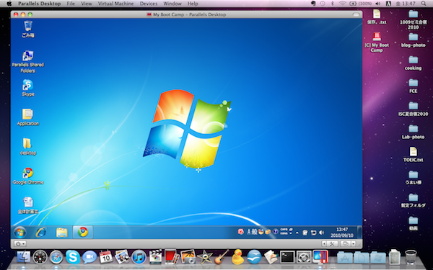Show hidden Windows tray icons arrow
The width and height of the screenshot is (433, 270).
[x=297, y=233]
